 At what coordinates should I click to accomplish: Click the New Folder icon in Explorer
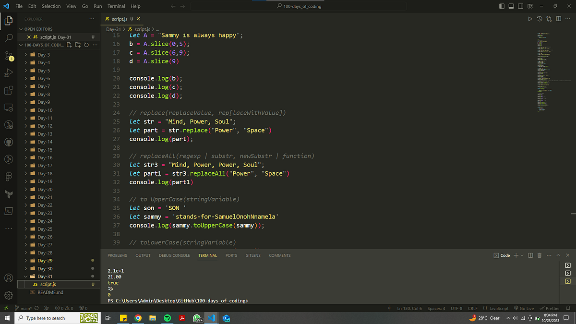[x=78, y=45]
